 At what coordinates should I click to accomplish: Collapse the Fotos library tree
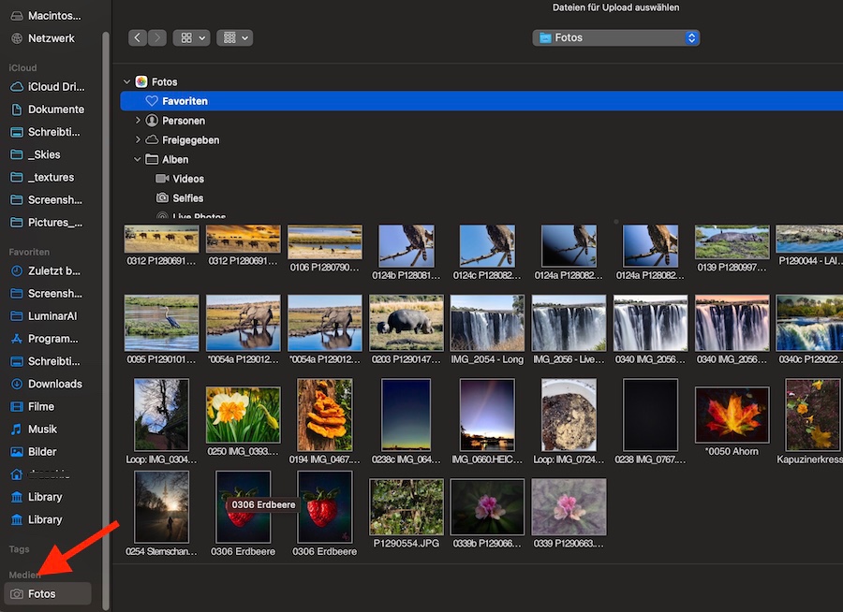pyautogui.click(x=127, y=82)
